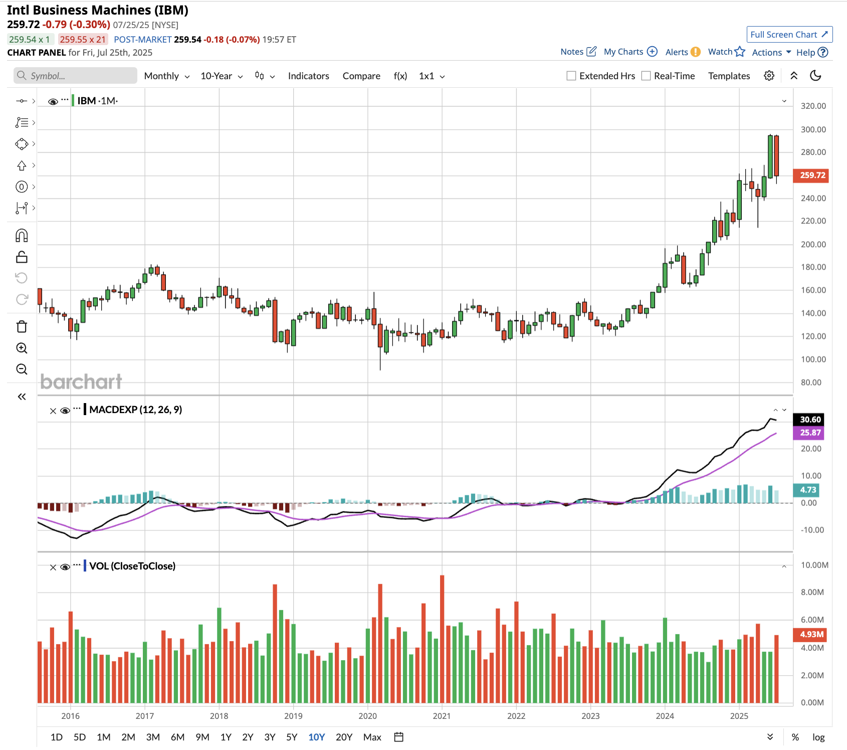
Task: Open MACDEXP options menu dots
Action: [x=77, y=408]
